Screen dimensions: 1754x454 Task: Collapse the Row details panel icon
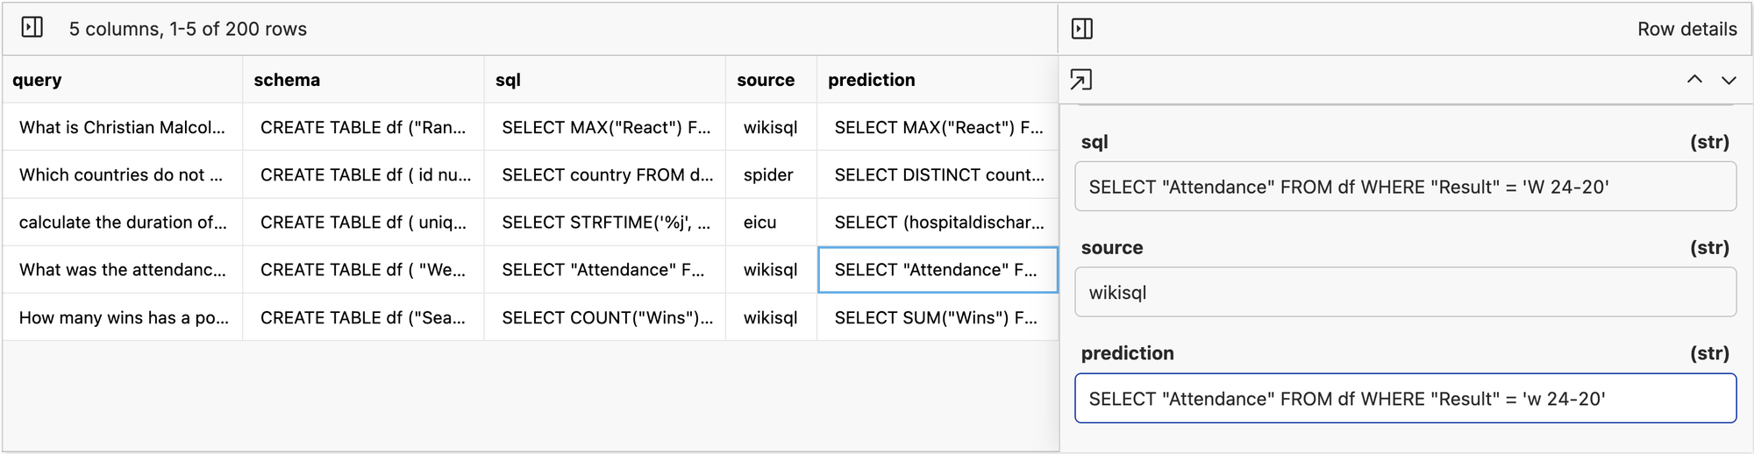pyautogui.click(x=1082, y=29)
